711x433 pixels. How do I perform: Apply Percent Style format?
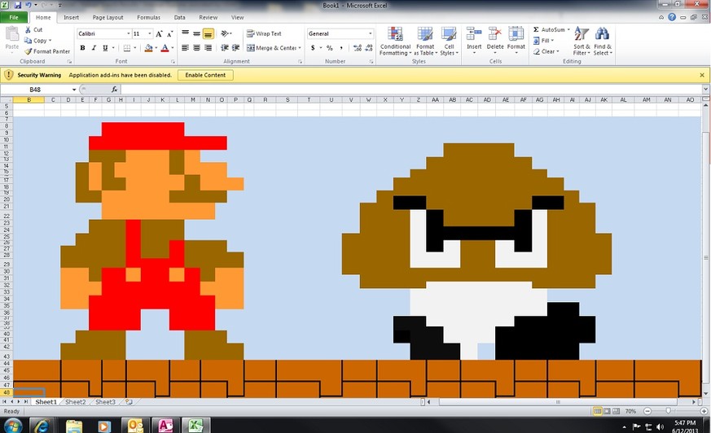[x=330, y=48]
